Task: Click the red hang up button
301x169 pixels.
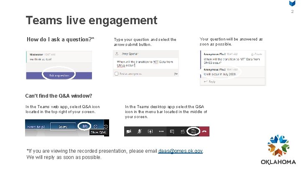Action: click(204, 131)
